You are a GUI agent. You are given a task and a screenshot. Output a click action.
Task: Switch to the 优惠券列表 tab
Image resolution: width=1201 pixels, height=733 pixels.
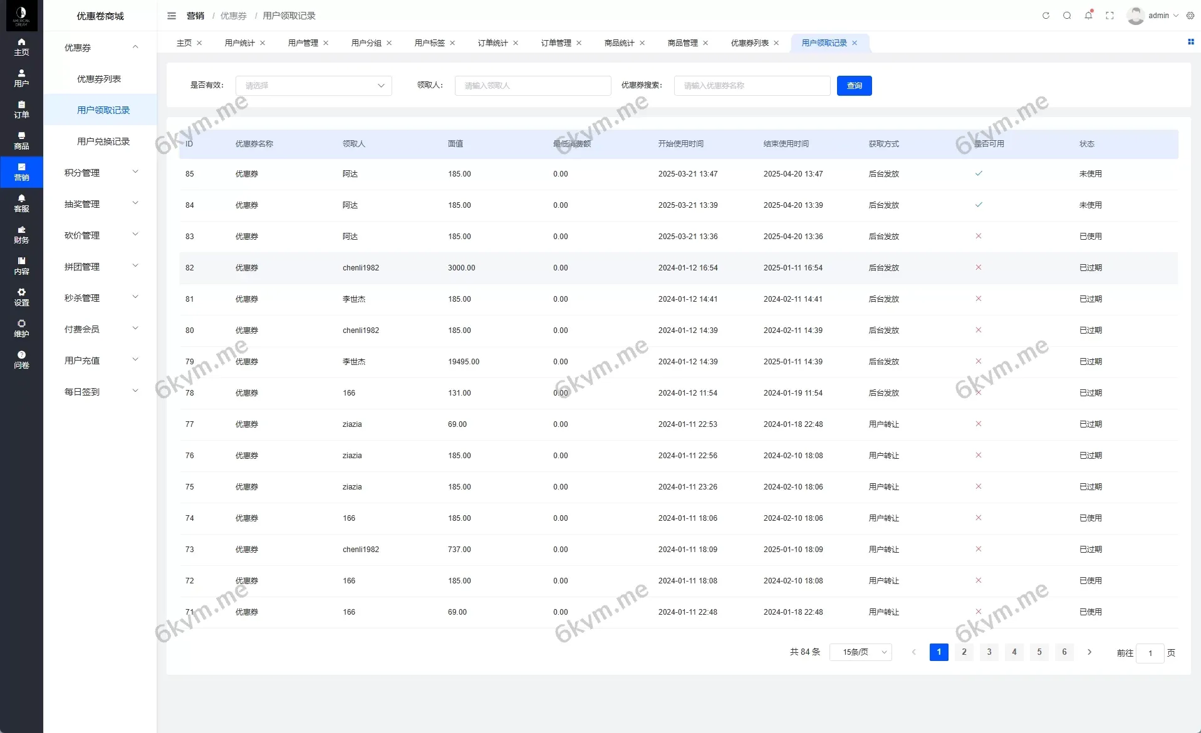[x=749, y=43]
